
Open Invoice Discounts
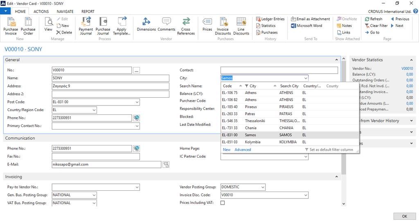(x=223, y=26)
